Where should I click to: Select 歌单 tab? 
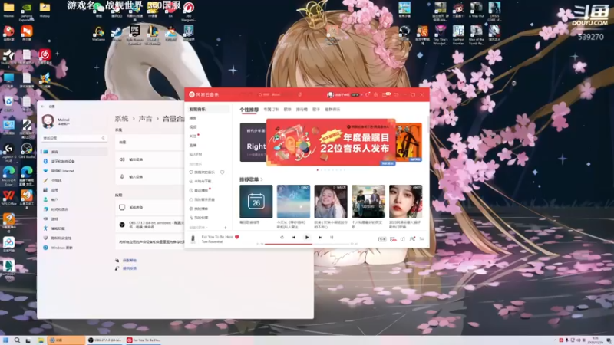tap(287, 110)
